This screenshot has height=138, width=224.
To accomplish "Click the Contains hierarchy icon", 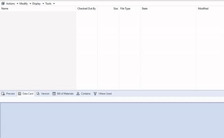I will pyautogui.click(x=78, y=94).
